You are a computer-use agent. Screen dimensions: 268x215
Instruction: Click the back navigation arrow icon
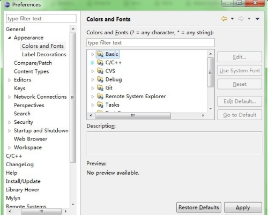pyautogui.click(x=224, y=19)
